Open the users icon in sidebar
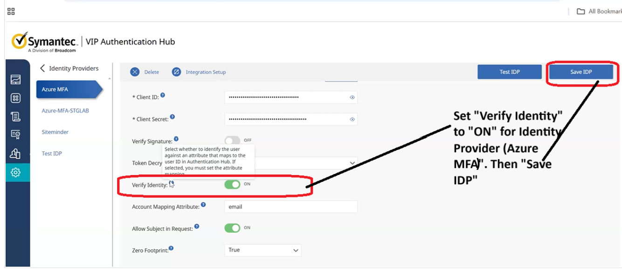622x269 pixels. tap(15, 154)
